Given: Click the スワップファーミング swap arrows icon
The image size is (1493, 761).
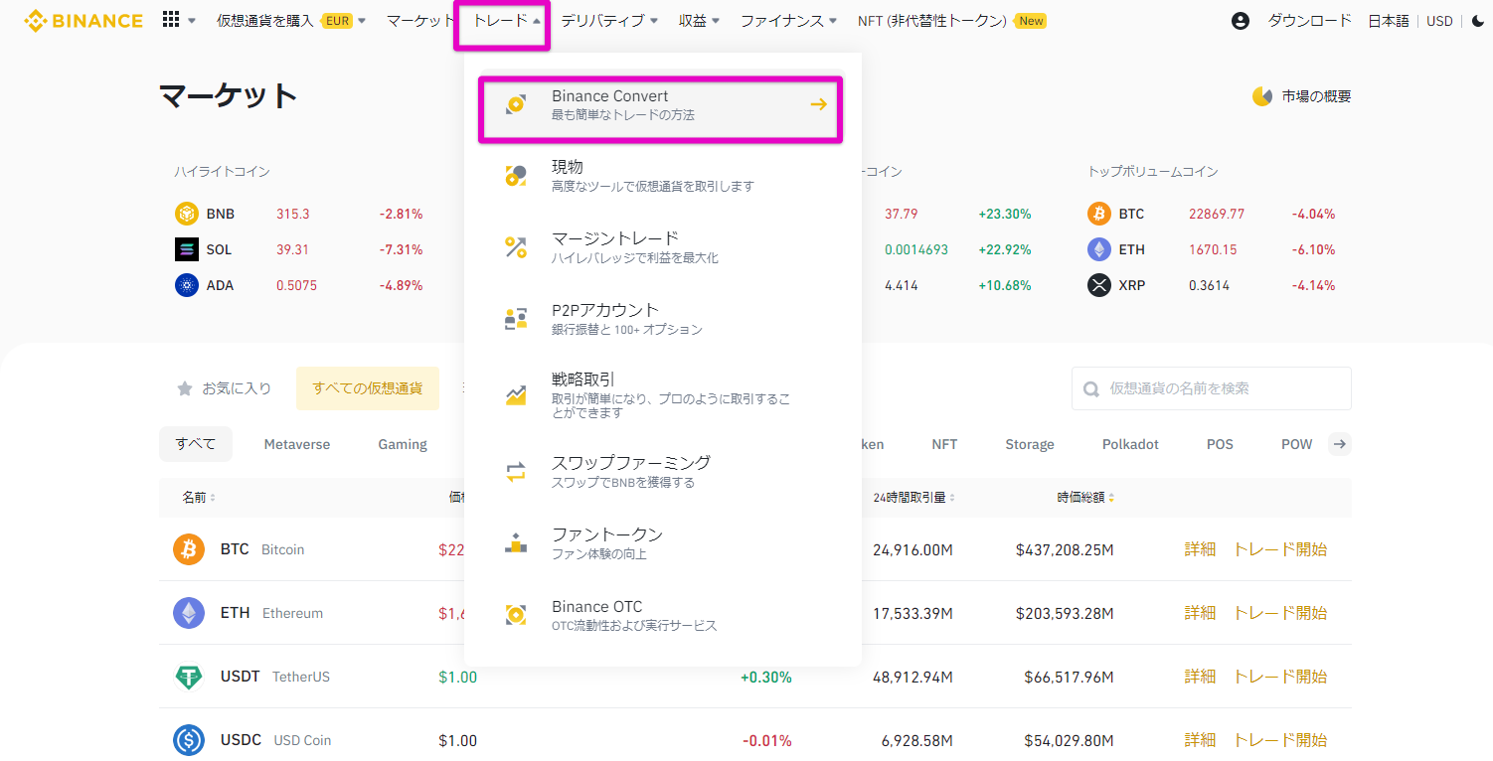Looking at the screenshot, I should [x=516, y=472].
